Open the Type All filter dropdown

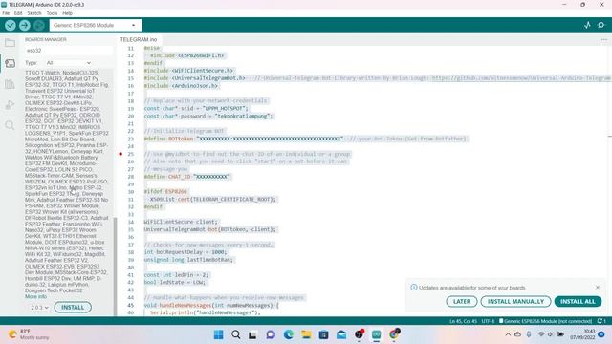coord(68,63)
